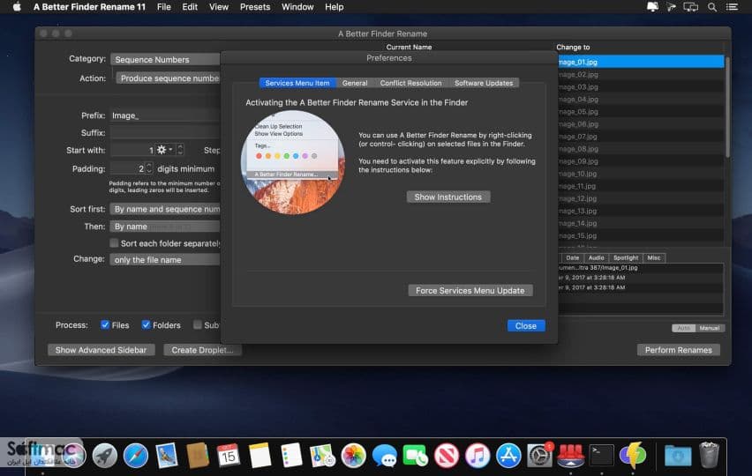
Task: Switch to the General preferences tab
Action: [x=355, y=83]
